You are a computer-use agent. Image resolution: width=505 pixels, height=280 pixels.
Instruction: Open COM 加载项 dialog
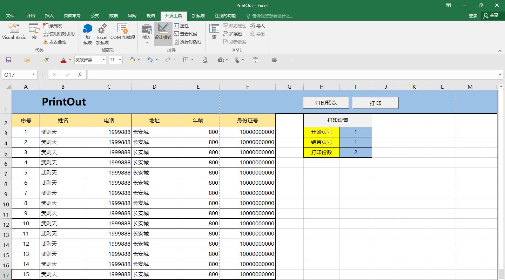(122, 32)
